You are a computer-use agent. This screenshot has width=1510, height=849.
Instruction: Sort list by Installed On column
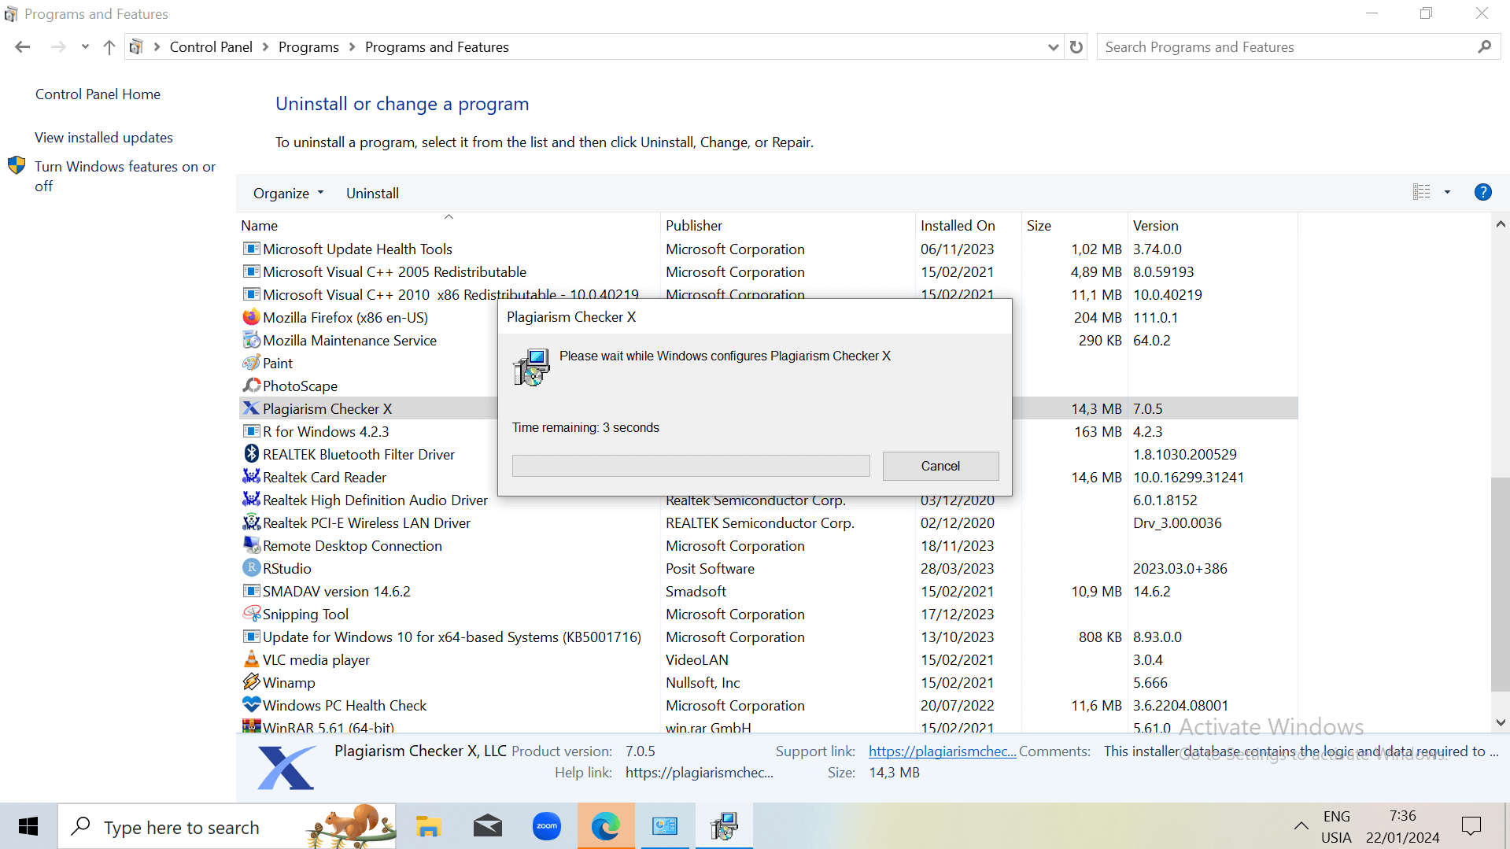tap(969, 225)
